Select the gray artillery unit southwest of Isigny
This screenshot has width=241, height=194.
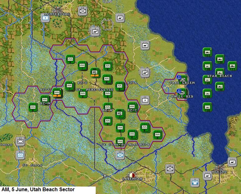click(x=207, y=176)
